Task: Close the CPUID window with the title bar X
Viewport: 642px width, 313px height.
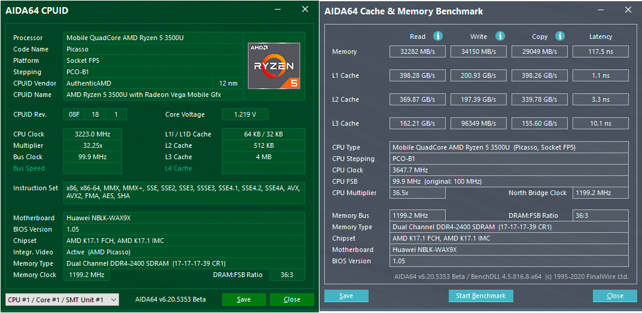Action: point(305,10)
